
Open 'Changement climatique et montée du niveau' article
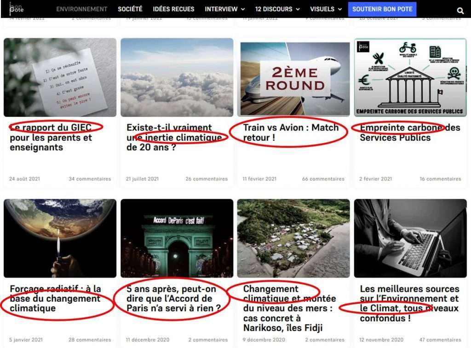click(x=290, y=308)
